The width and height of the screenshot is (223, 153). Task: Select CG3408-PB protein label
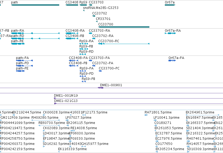tap(78, 63)
